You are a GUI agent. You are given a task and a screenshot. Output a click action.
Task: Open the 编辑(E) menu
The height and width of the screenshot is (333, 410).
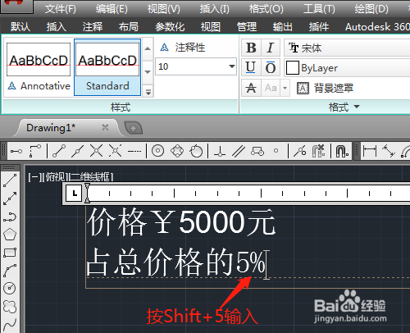coord(112,9)
